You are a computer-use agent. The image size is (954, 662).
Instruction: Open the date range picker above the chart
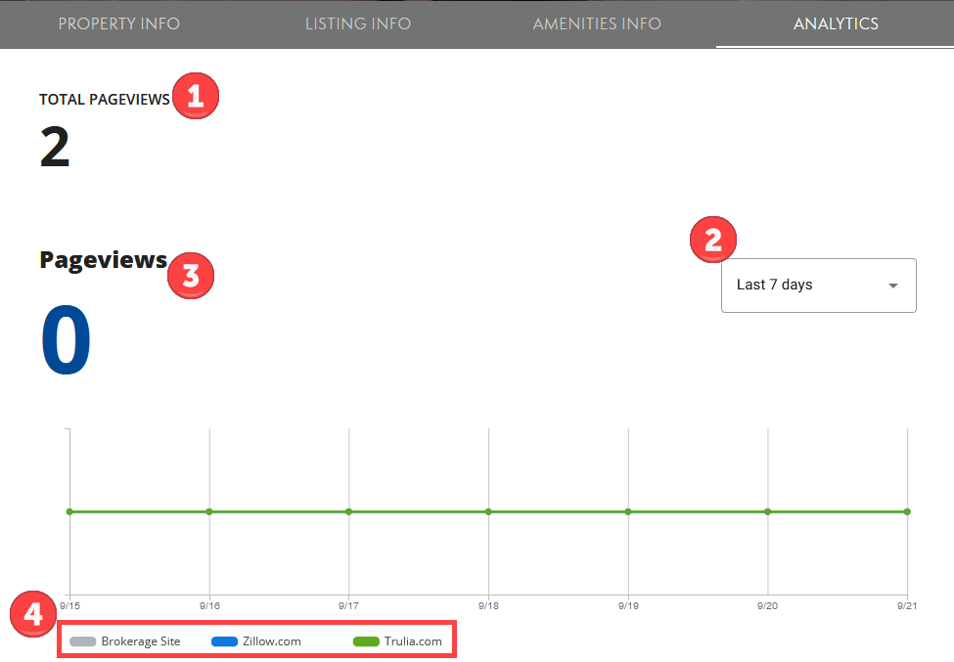[818, 285]
